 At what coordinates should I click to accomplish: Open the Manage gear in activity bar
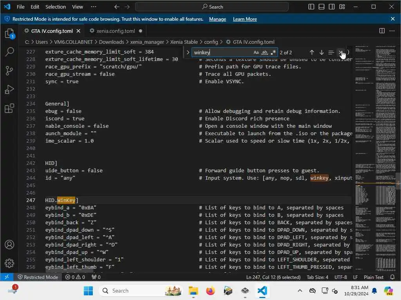click(9, 263)
